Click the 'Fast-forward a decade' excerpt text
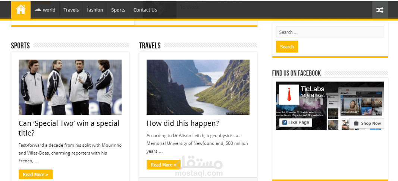Image resolution: width=398 pixels, height=181 pixels. [70, 153]
